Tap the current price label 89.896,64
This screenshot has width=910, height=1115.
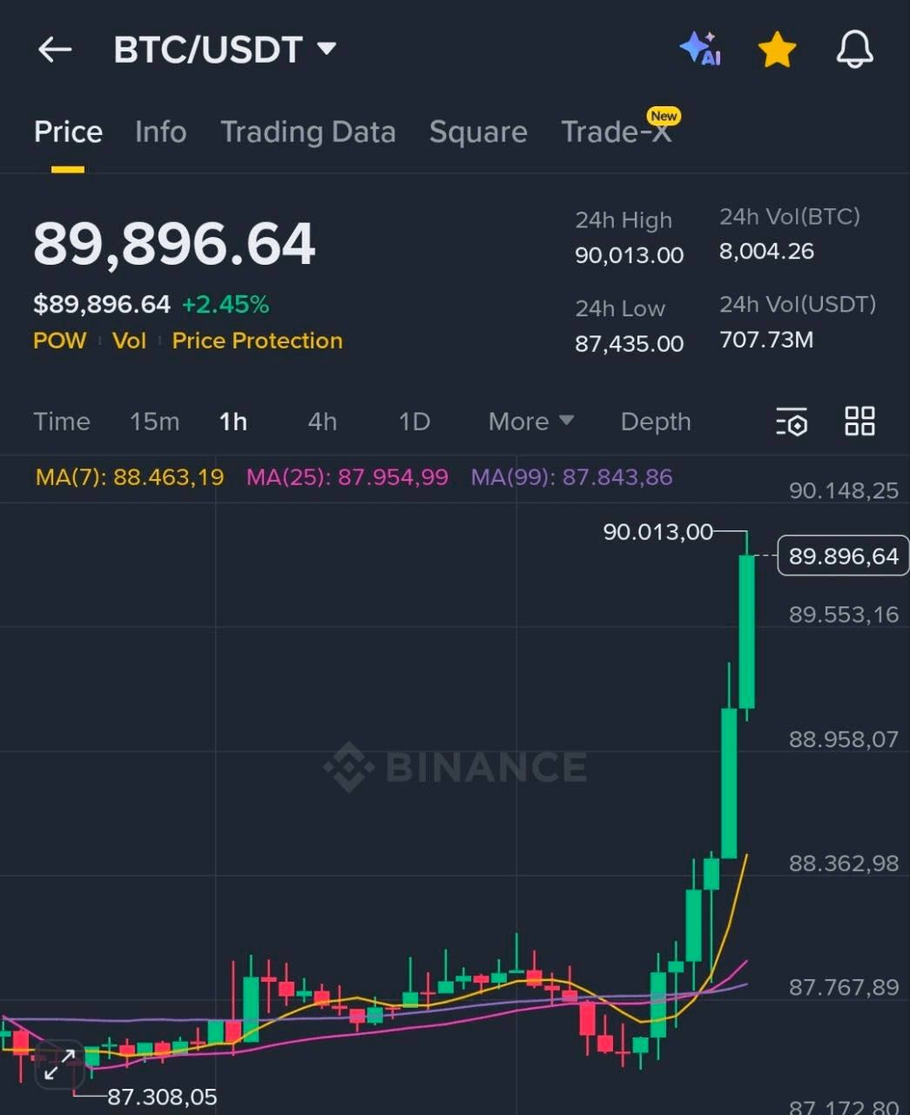tap(842, 556)
